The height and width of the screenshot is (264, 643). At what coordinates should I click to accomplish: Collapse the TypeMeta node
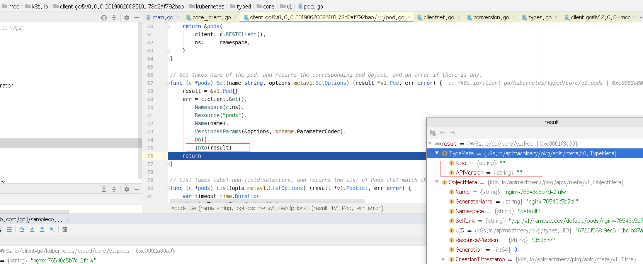[437, 153]
